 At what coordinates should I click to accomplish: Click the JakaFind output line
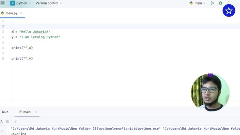click(x=18, y=133)
